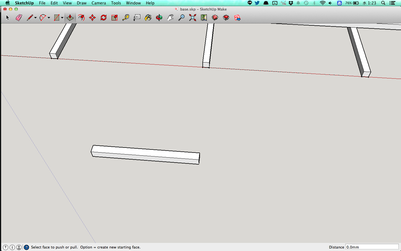This screenshot has width=401, height=251.
Task: Activate the Push/Pull tool
Action: click(70, 18)
